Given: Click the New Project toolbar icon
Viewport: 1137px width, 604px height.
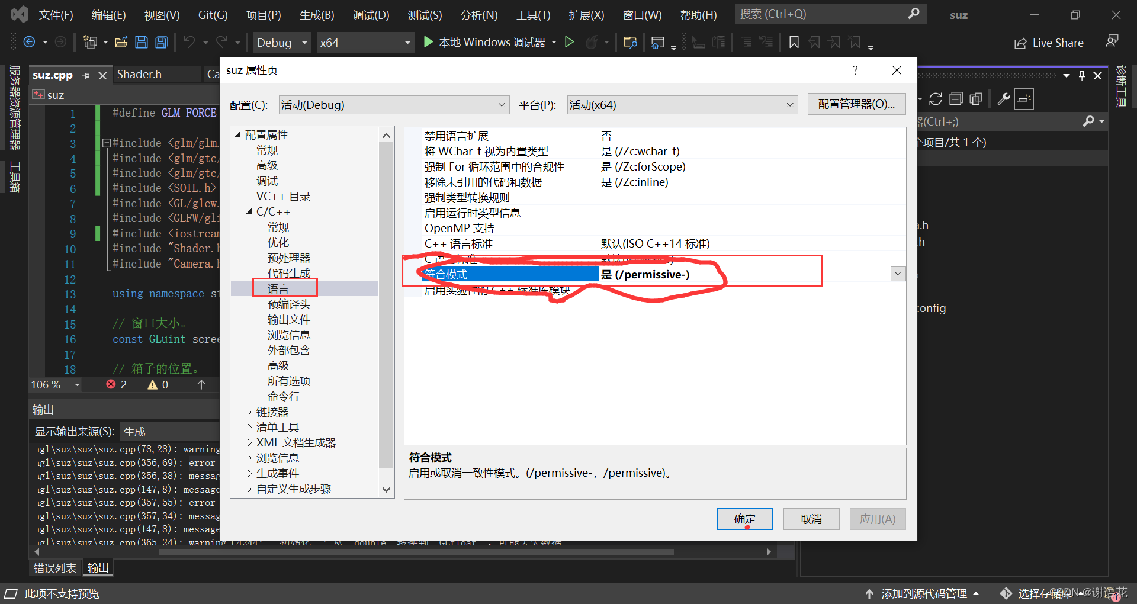Looking at the screenshot, I should [90, 42].
